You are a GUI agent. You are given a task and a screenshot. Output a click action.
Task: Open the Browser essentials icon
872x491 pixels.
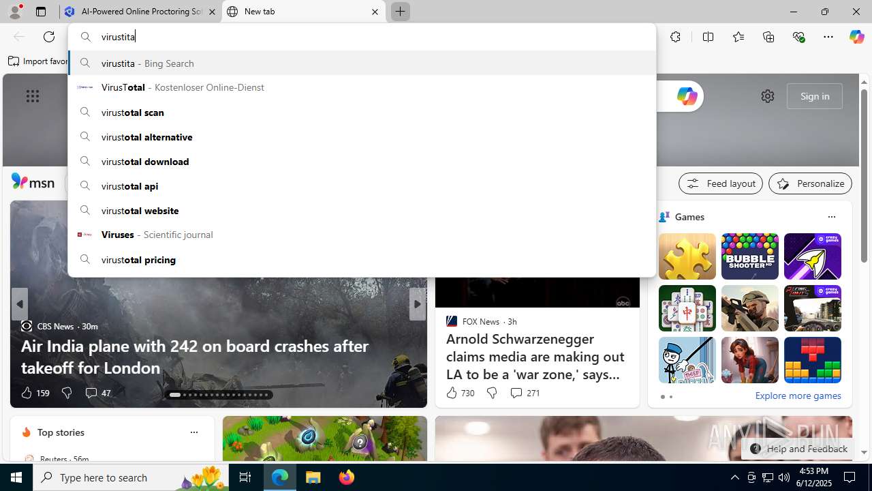pyautogui.click(x=798, y=37)
